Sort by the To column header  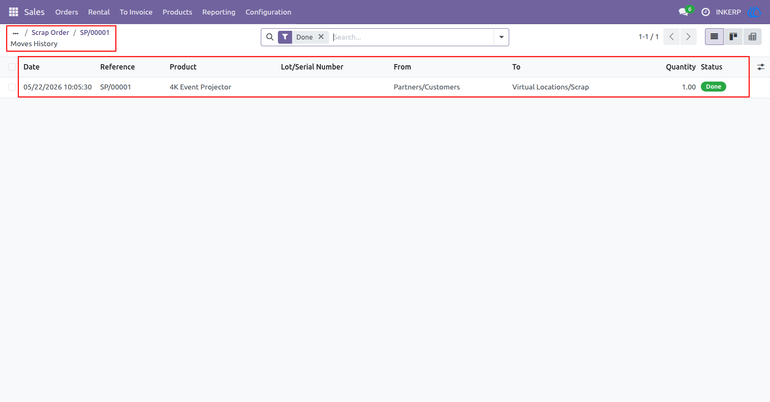pyautogui.click(x=516, y=67)
